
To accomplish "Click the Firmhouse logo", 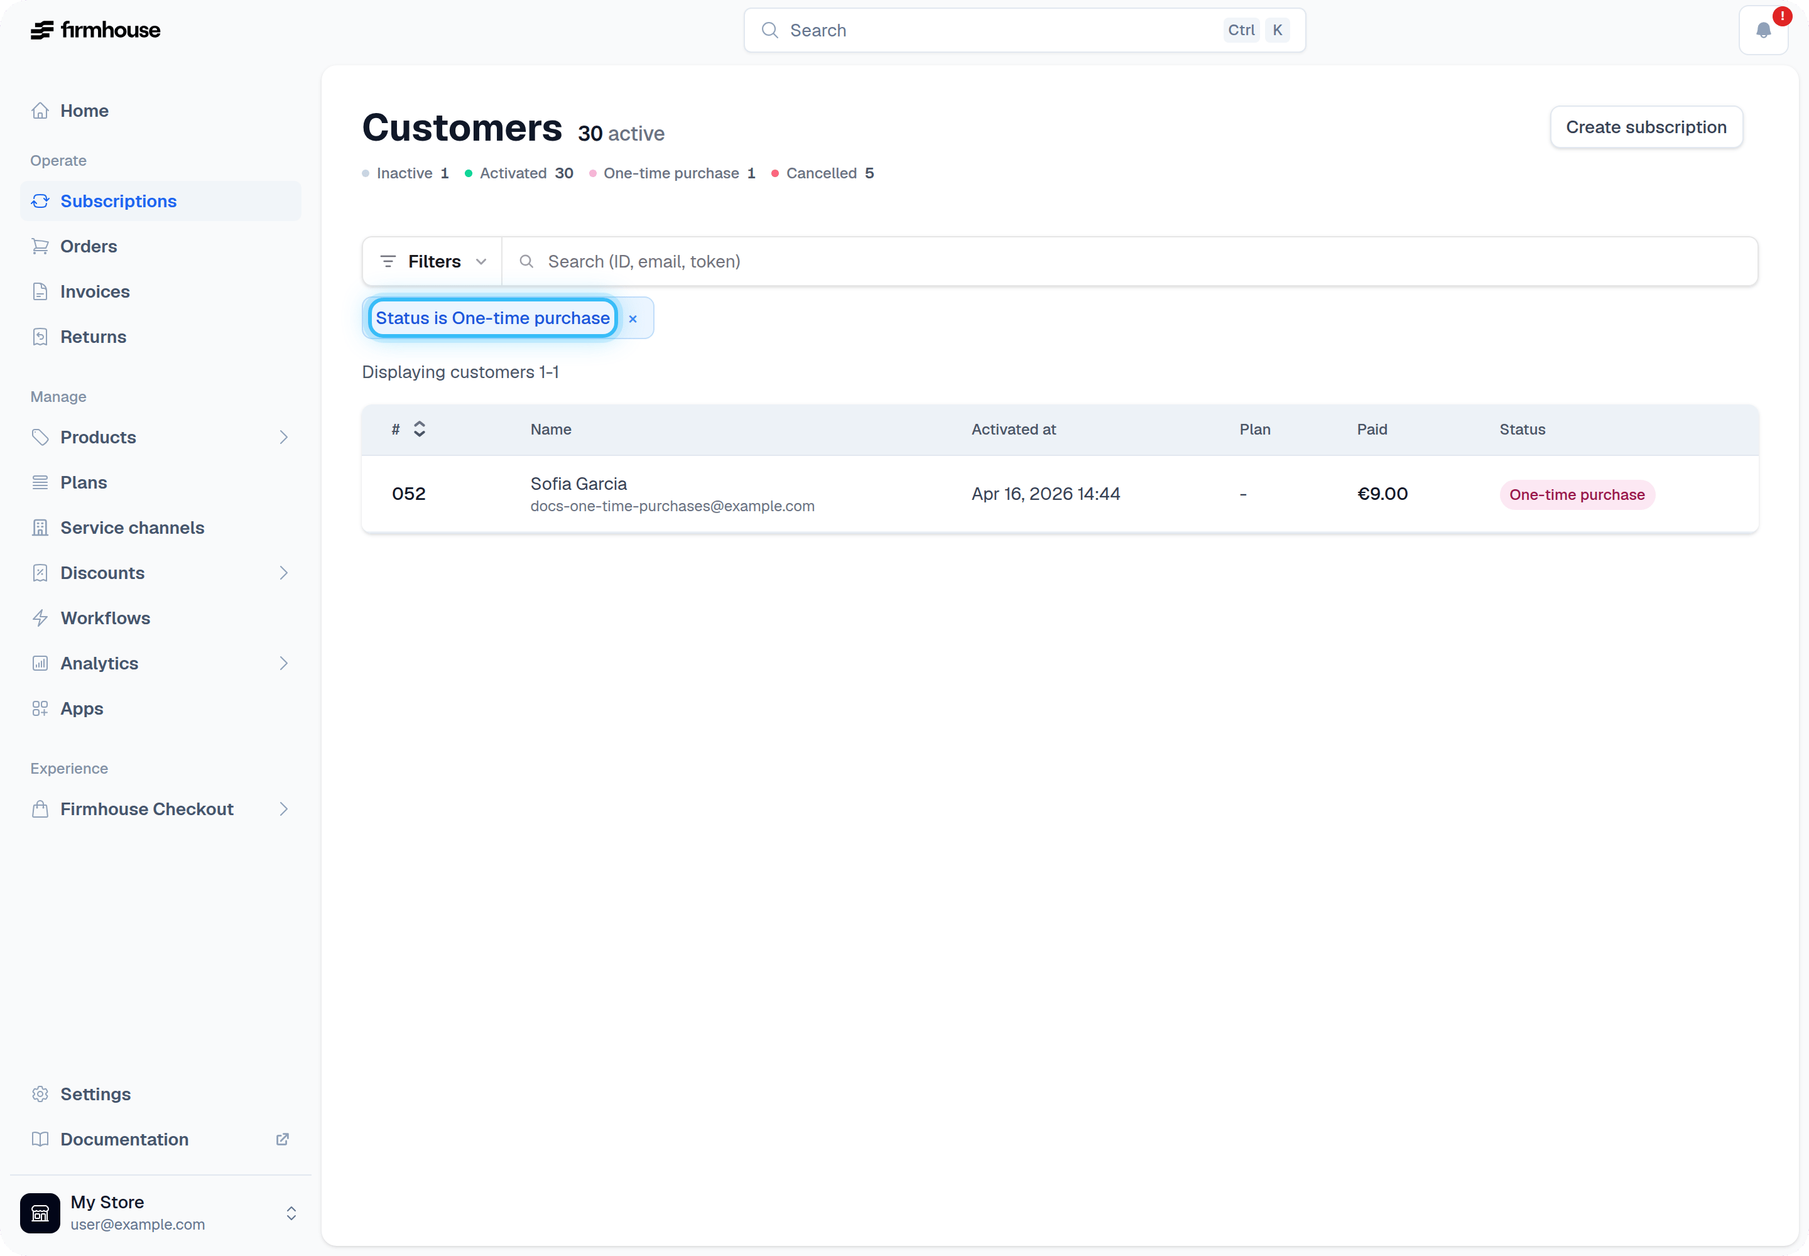I will (x=95, y=30).
